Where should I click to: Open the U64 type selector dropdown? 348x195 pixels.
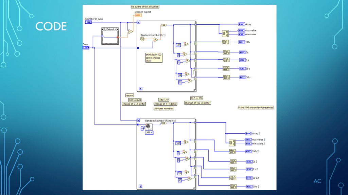(149, 133)
